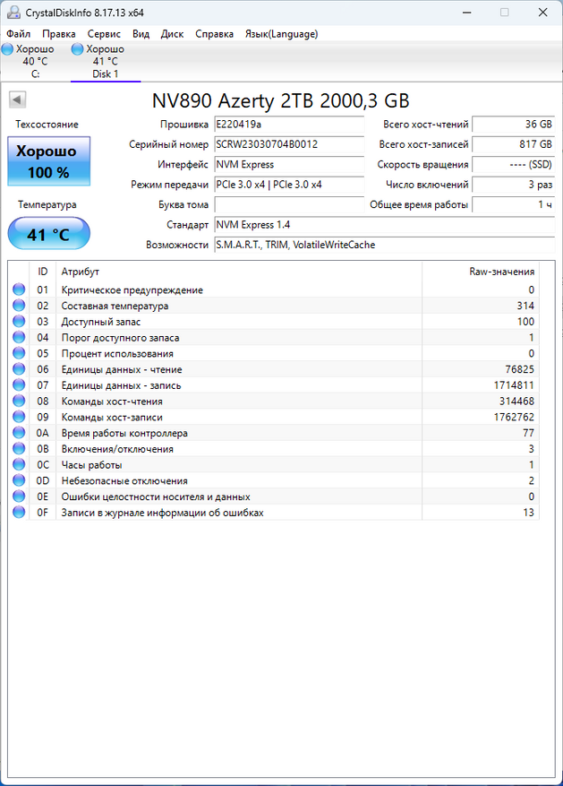Open the Язык(Language) menu
The image size is (563, 786).
tap(281, 34)
